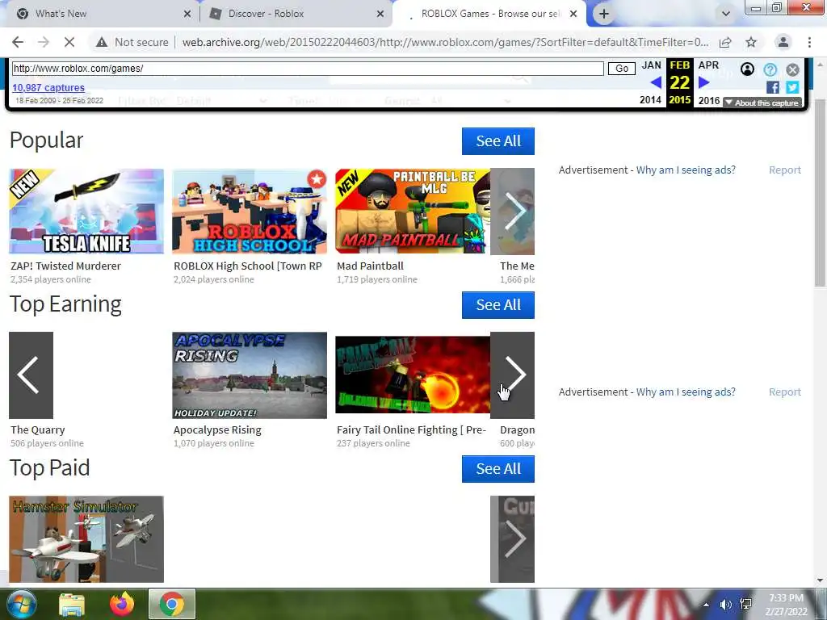Advance the Top Earning carousel right arrow
The height and width of the screenshot is (620, 827).
click(512, 375)
